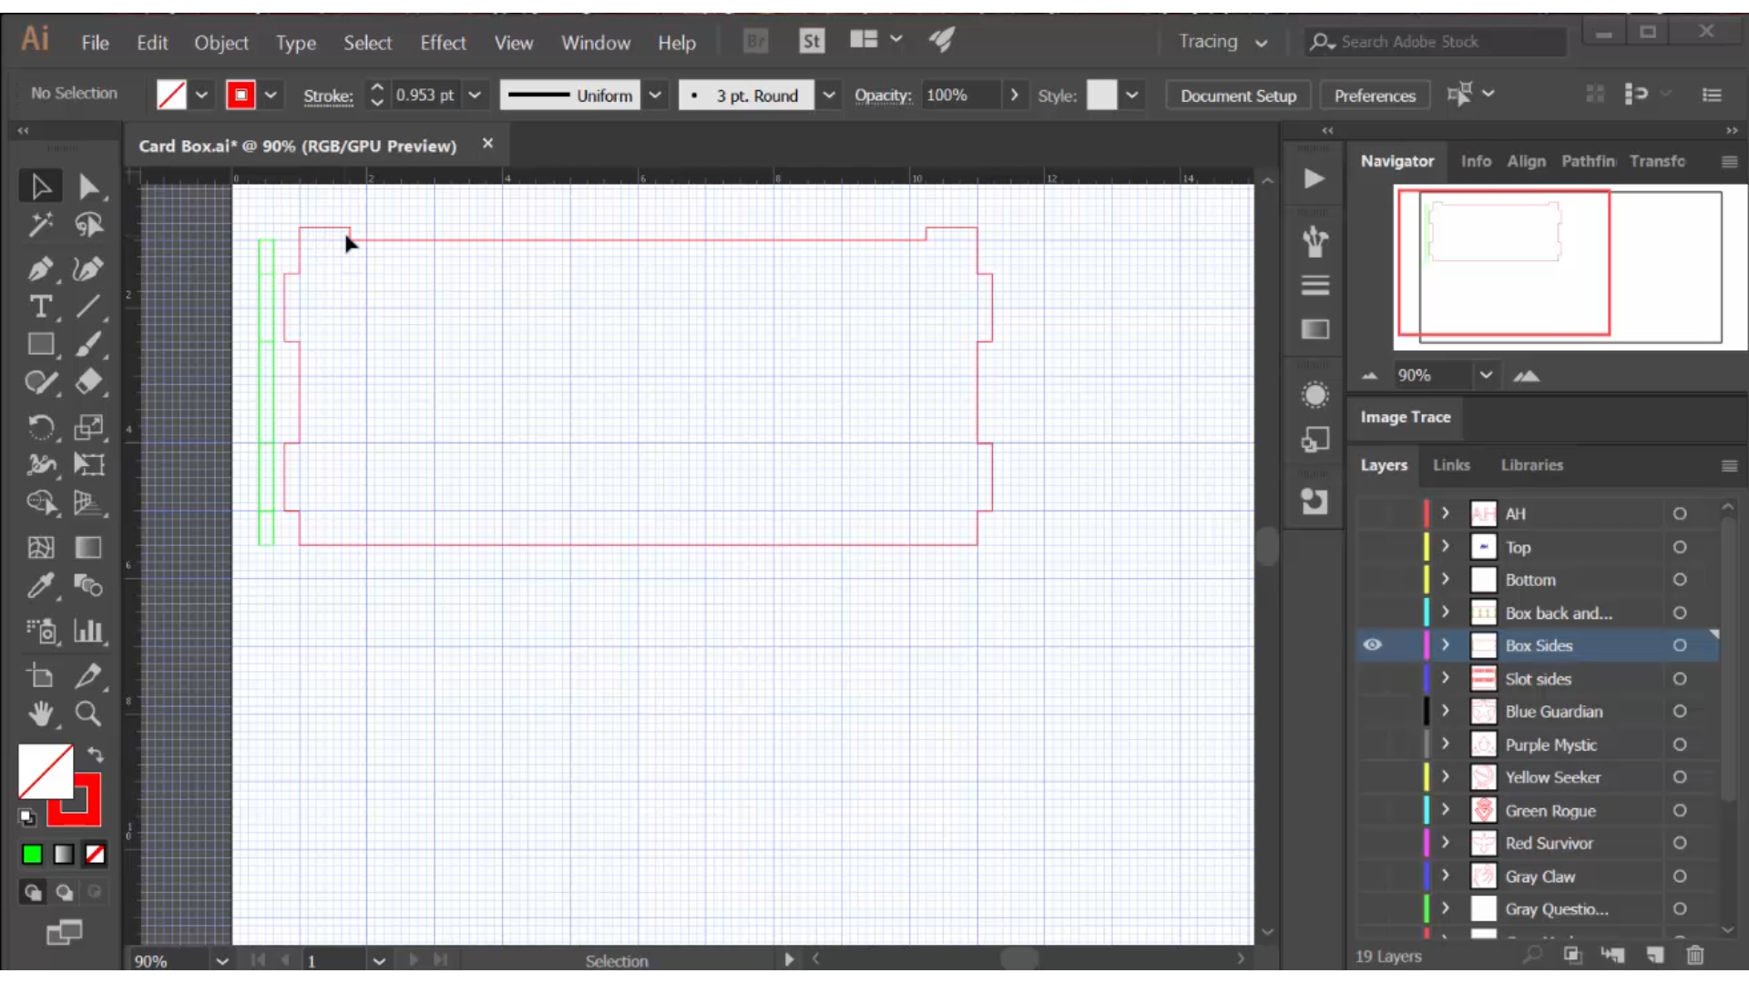The height and width of the screenshot is (983, 1749).
Task: Select the Rectangle tool
Action: (x=40, y=346)
